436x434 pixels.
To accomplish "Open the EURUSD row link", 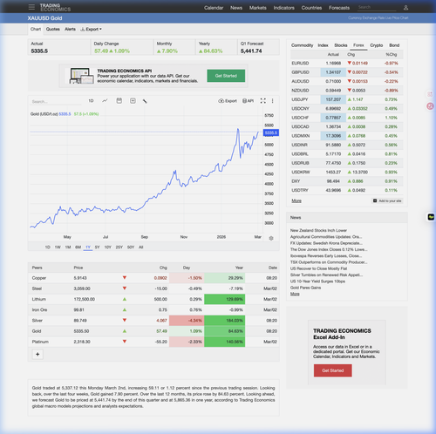I will coord(300,63).
